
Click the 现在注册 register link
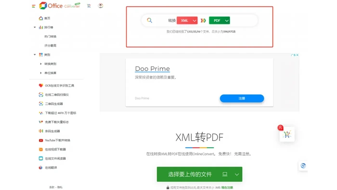(x=227, y=188)
